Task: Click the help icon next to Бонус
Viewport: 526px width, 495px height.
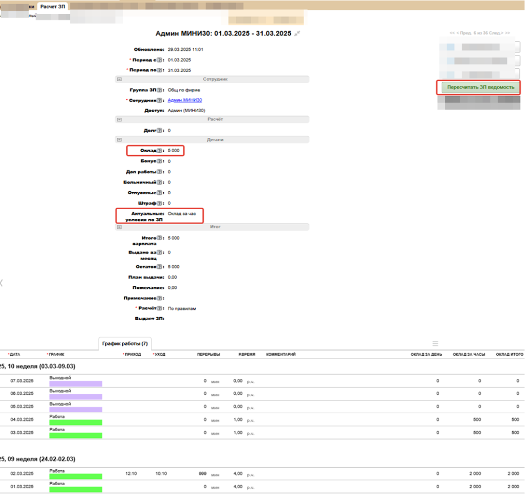Action: pos(159,161)
